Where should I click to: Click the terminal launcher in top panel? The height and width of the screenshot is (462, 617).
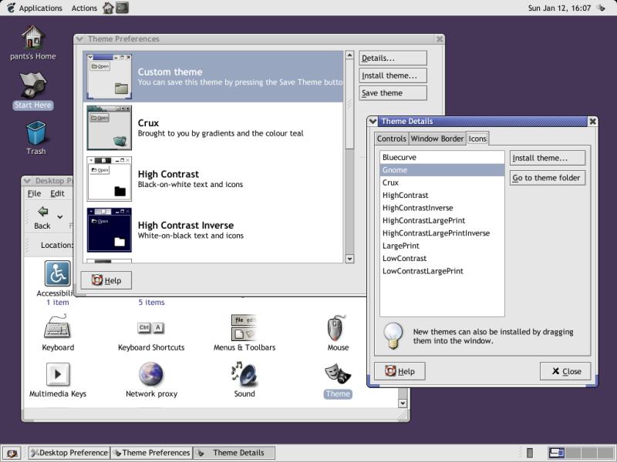(x=123, y=8)
